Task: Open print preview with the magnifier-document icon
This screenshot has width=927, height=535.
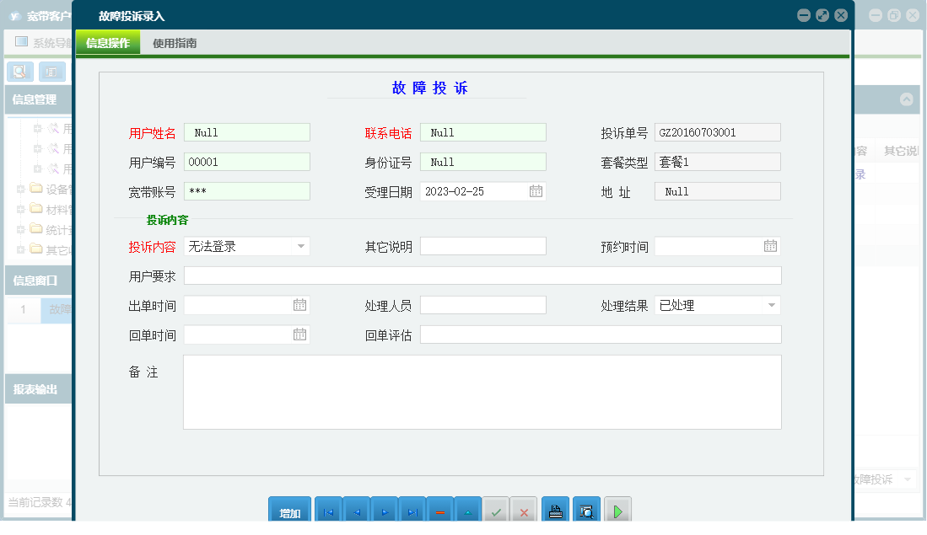Action: tap(585, 511)
